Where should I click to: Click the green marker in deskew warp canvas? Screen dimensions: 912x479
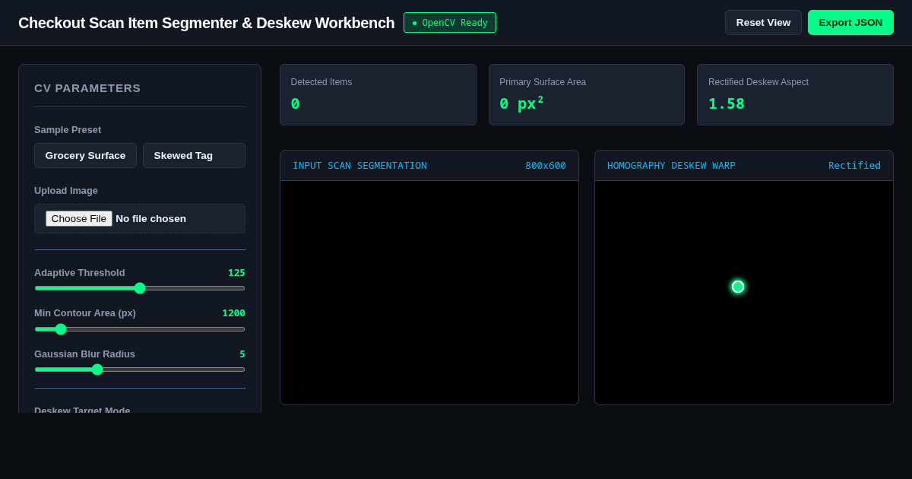(738, 287)
